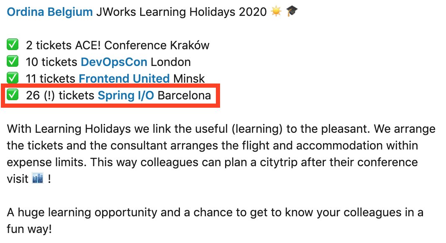Viewport: 446px width, 243px height.
Task: Open the Ordina Belgium link
Action: pos(50,12)
